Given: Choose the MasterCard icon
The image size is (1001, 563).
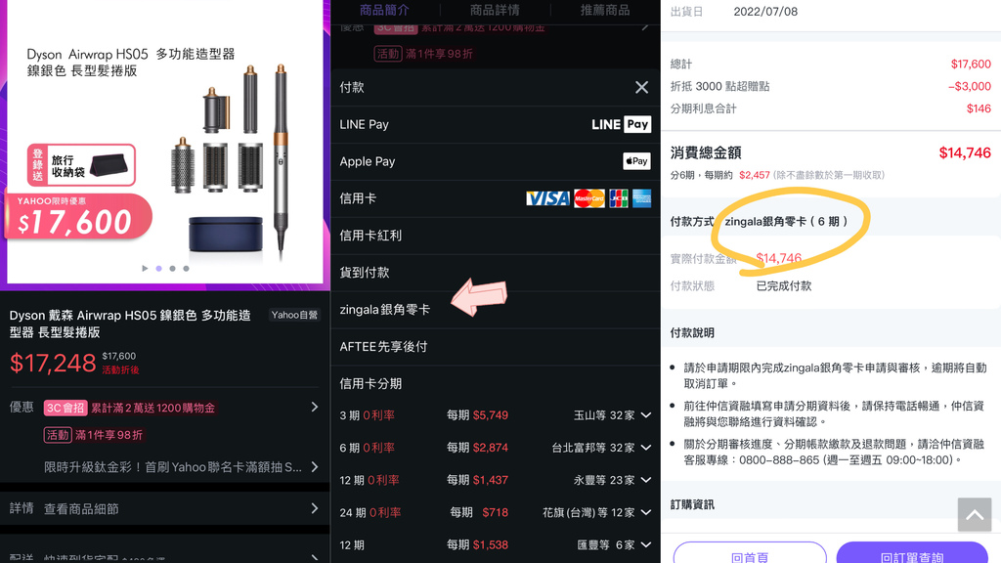Looking at the screenshot, I should coord(589,198).
